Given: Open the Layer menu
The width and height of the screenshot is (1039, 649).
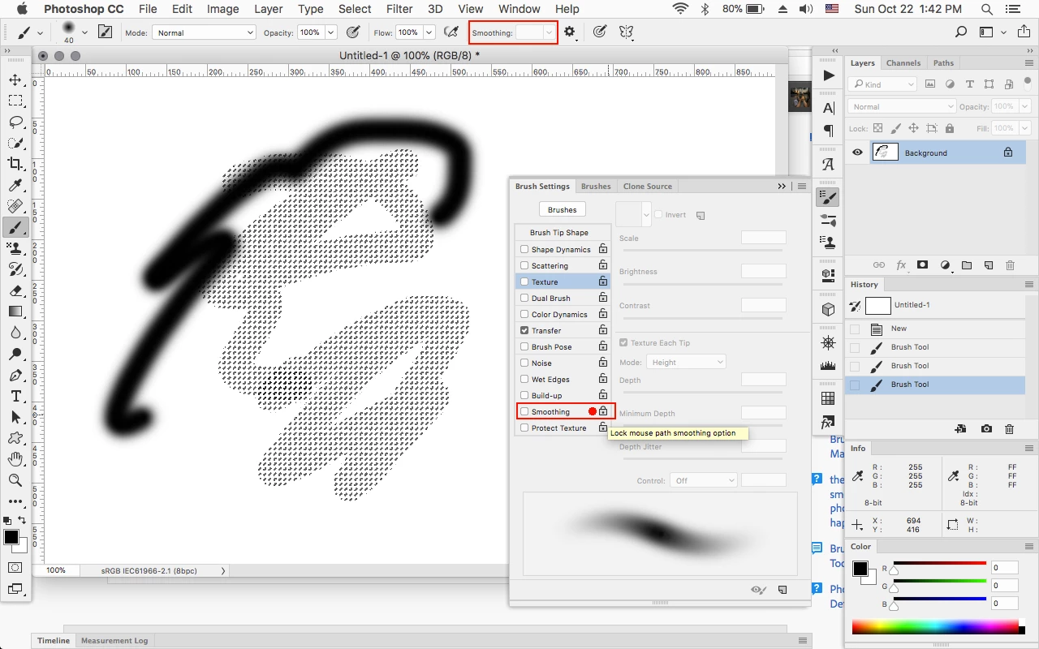Looking at the screenshot, I should click(x=268, y=9).
